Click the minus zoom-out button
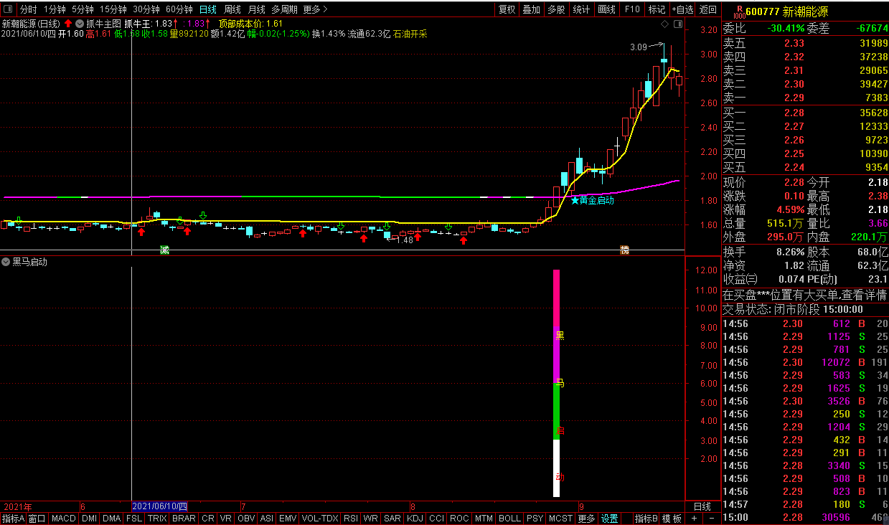This screenshot has height=525, width=889. (x=710, y=518)
